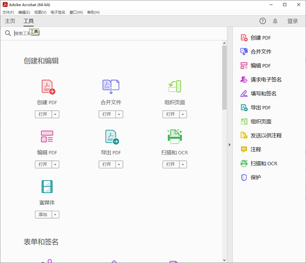Click the 注释 label in sidebar
This screenshot has width=306, height=263.
(256, 149)
